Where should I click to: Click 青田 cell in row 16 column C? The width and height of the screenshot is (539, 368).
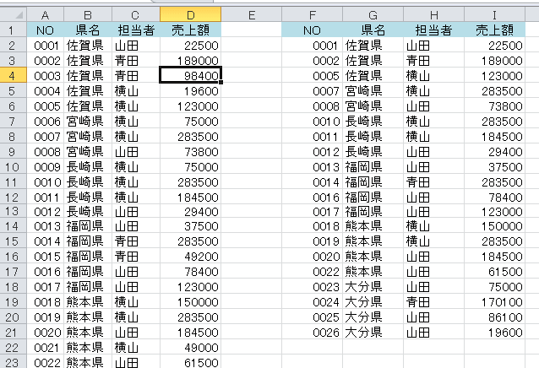click(x=136, y=257)
